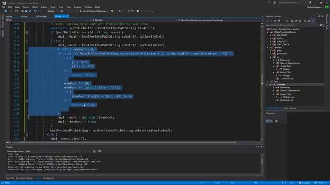Select the Uri.cpp file under Source Files
330x185 pixels.
click(286, 76)
